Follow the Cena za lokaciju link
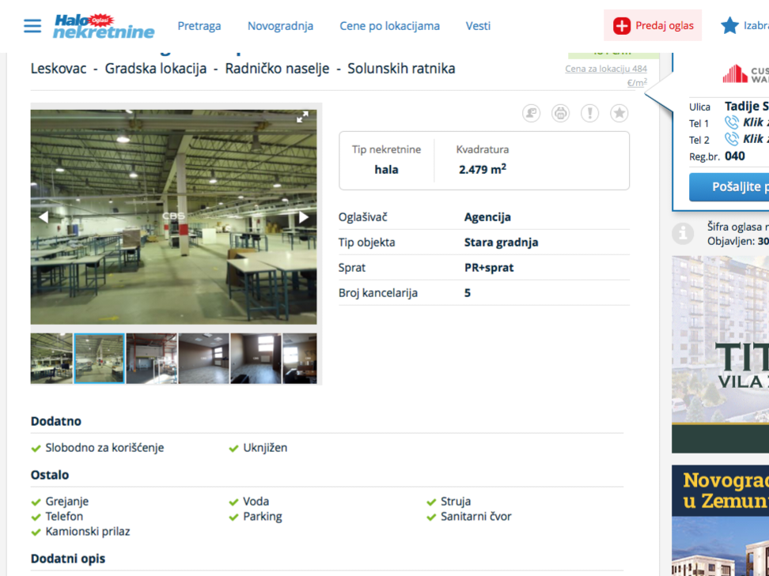This screenshot has height=576, width=769. pos(605,70)
